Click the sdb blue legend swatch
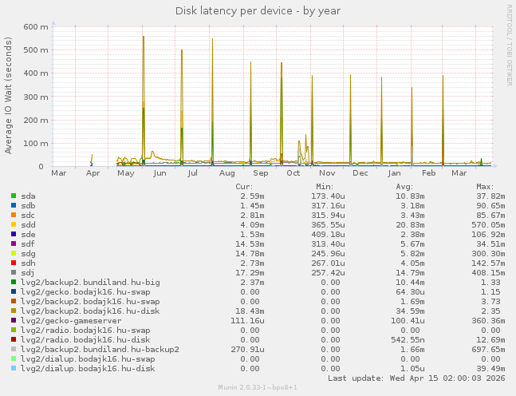Viewport: 516px width, 396px height. tap(14, 205)
